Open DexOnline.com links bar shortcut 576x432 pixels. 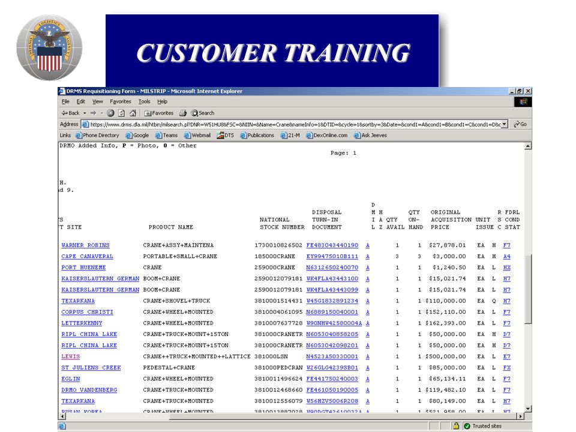click(326, 135)
